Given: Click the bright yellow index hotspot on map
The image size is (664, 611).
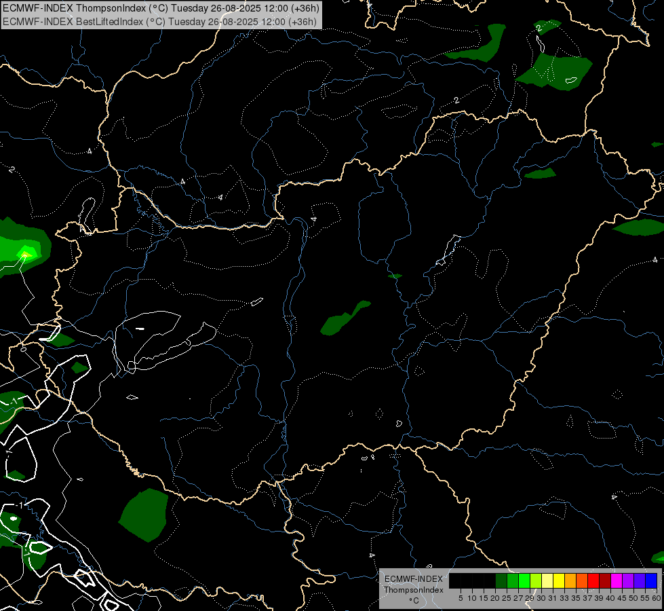Looking at the screenshot, I should 24,255.
